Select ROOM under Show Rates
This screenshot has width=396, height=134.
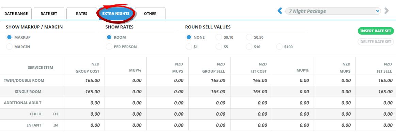point(109,37)
